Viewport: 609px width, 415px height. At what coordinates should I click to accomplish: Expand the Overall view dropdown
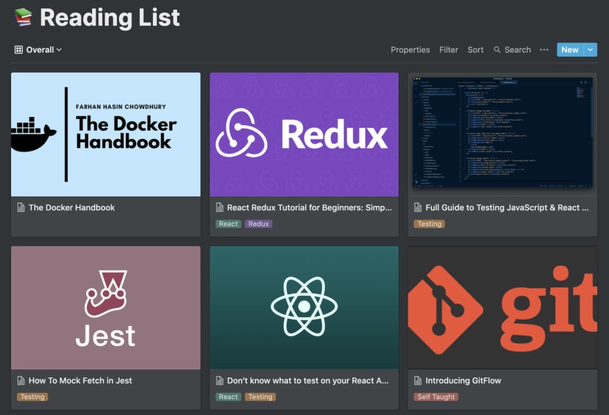click(39, 50)
